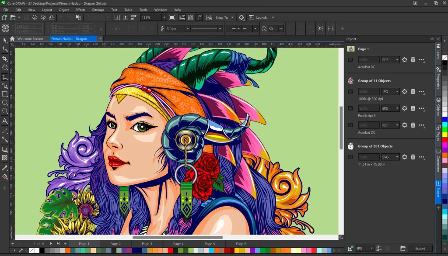Go to the next page arrow

click(x=51, y=243)
